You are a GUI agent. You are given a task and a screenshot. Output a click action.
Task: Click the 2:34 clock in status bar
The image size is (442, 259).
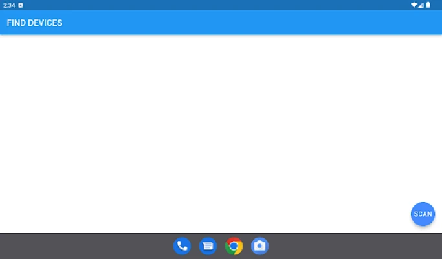point(9,5)
